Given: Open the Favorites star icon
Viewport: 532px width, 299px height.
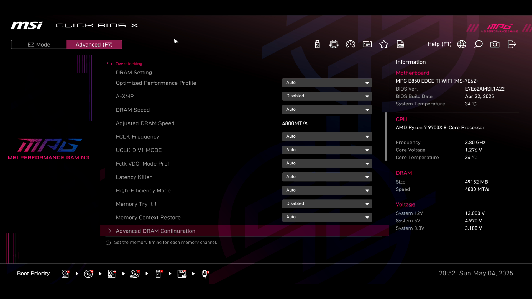Looking at the screenshot, I should (384, 44).
